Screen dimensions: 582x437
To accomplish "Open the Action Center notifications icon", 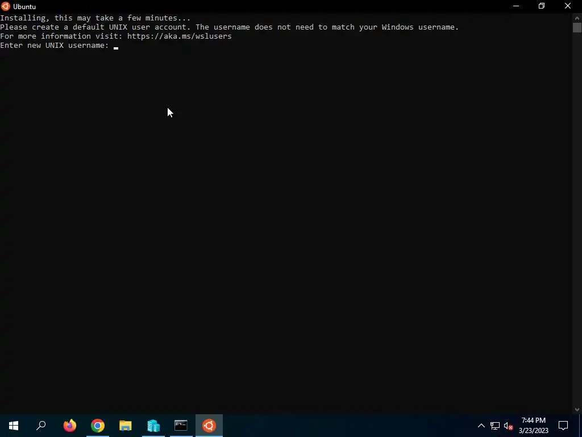I will (x=563, y=426).
